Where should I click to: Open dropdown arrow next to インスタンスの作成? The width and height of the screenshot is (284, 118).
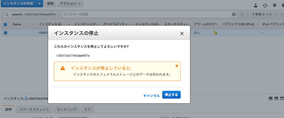coord(39,4)
